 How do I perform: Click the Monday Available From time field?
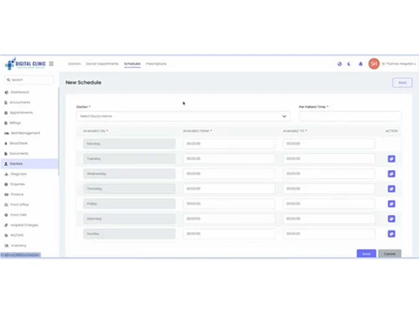click(x=229, y=144)
